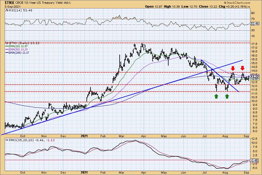
Task: Click the 53.48 RSI value tag
Action: 254,24
